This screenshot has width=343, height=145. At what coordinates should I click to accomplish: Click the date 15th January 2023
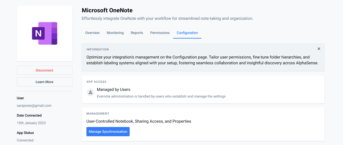31,123
